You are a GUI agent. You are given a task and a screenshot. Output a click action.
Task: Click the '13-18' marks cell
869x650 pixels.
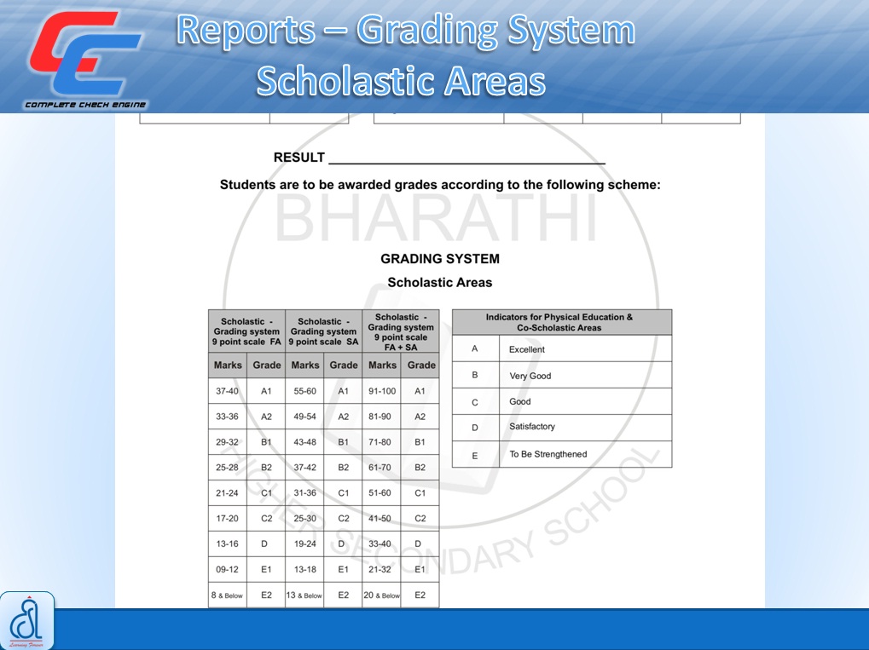[304, 569]
